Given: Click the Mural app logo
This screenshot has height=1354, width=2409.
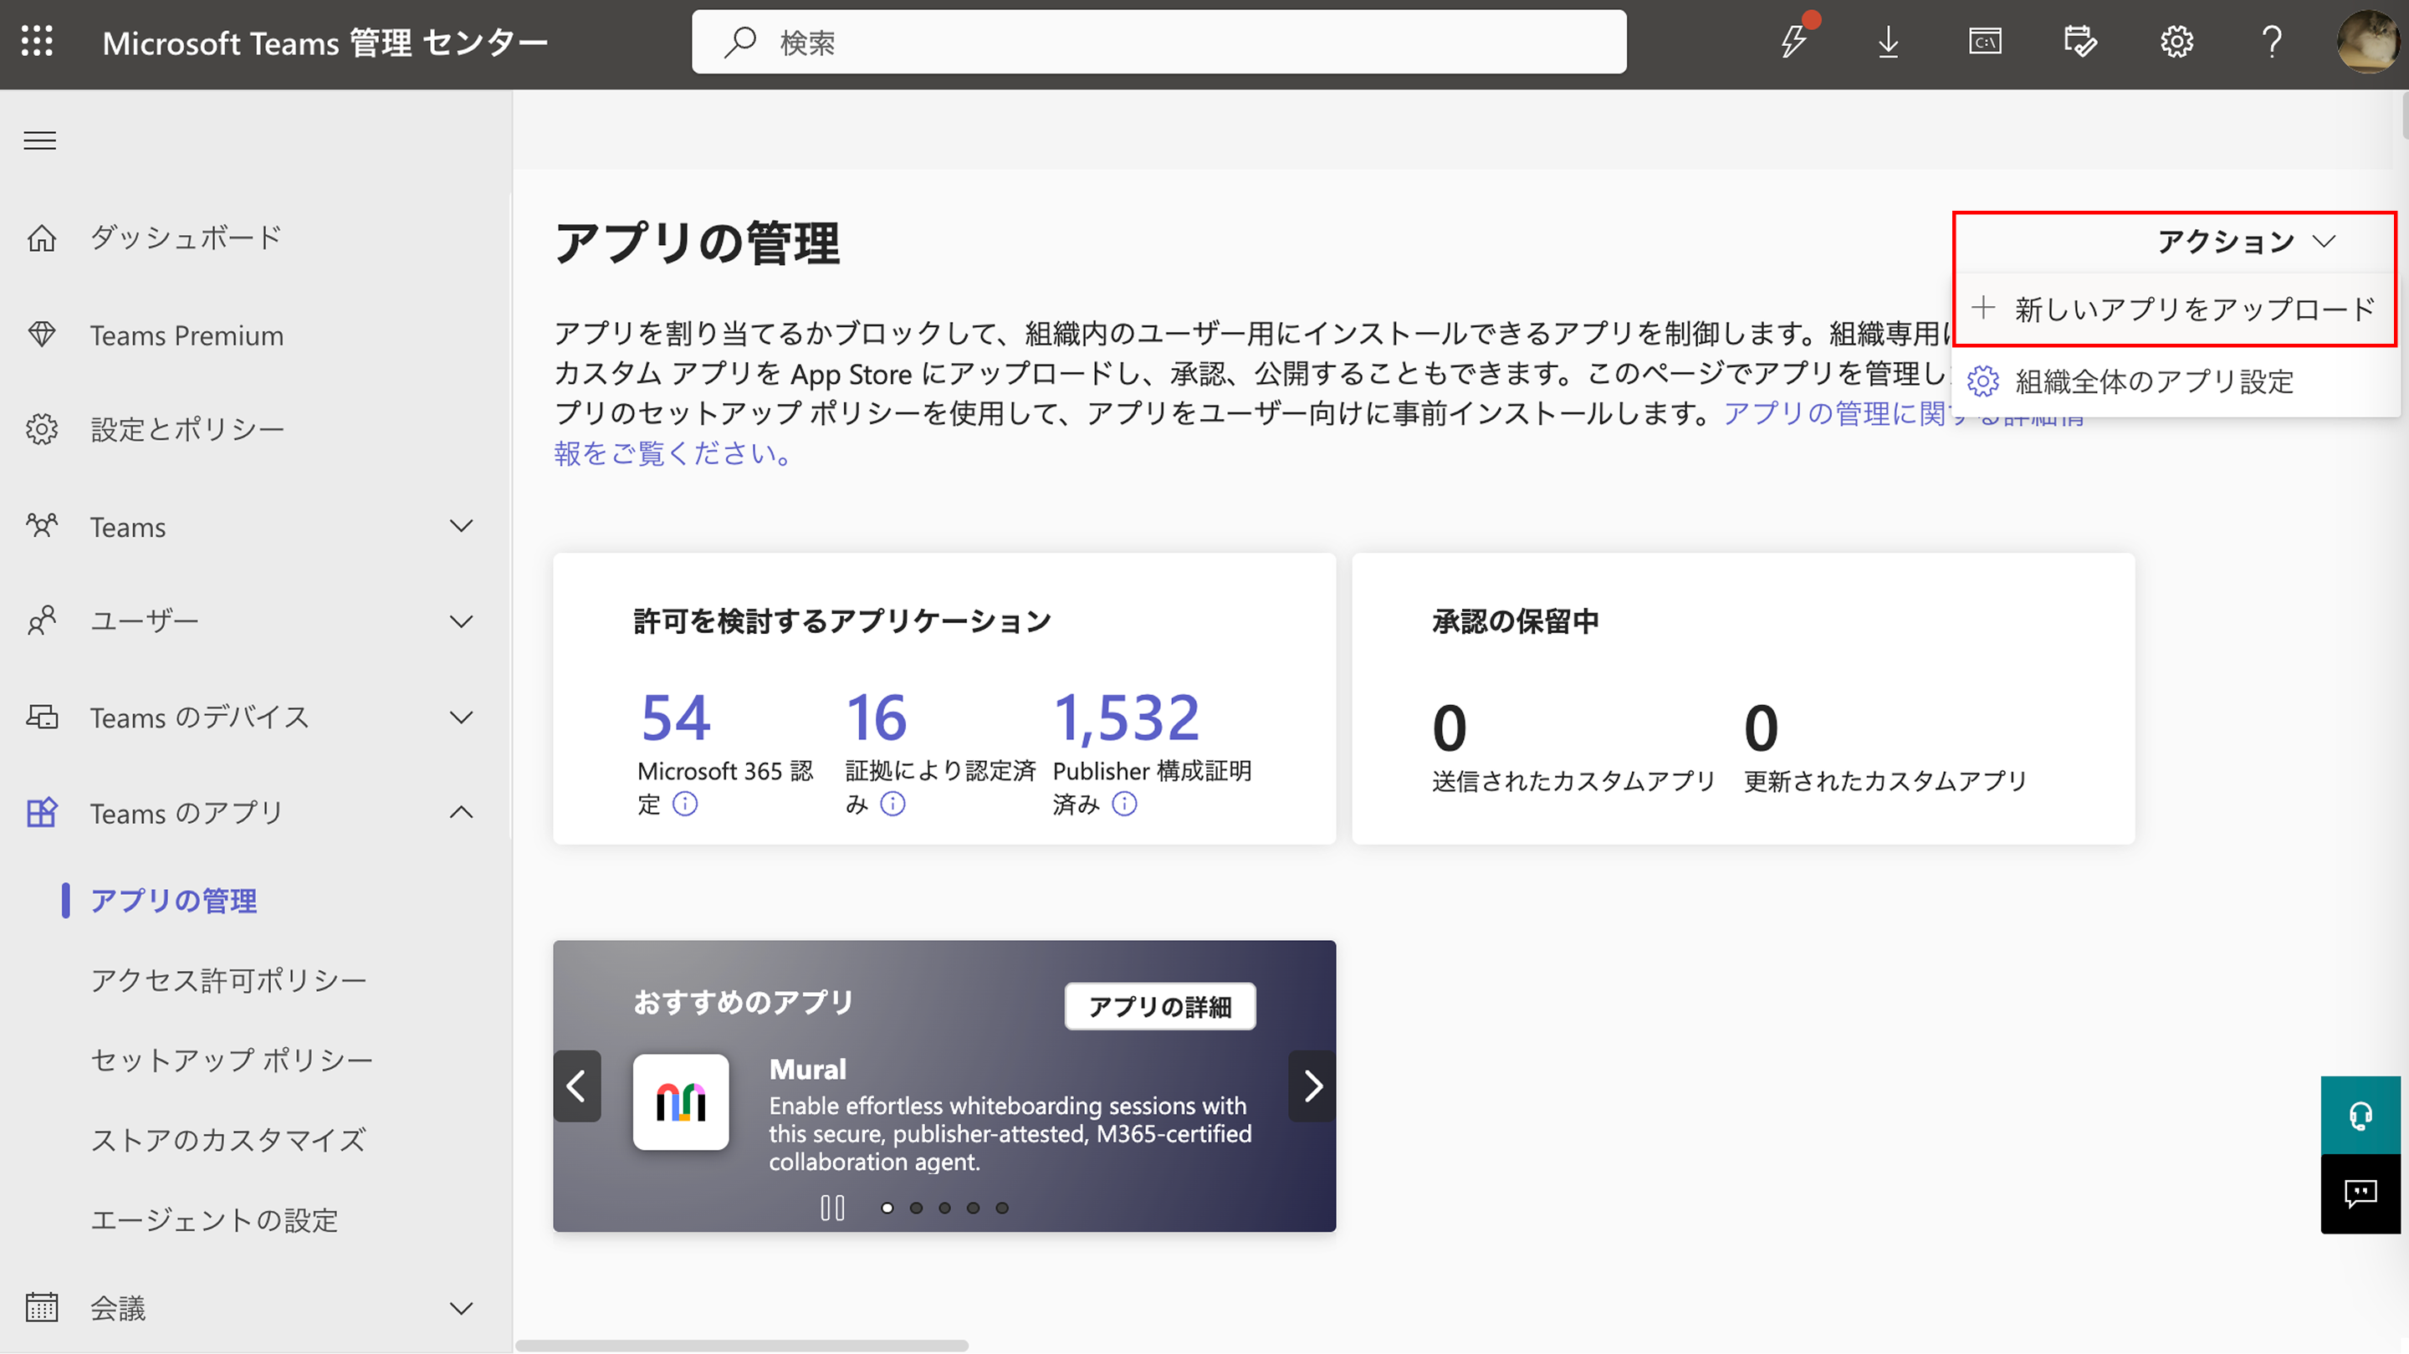Looking at the screenshot, I should click(x=681, y=1101).
